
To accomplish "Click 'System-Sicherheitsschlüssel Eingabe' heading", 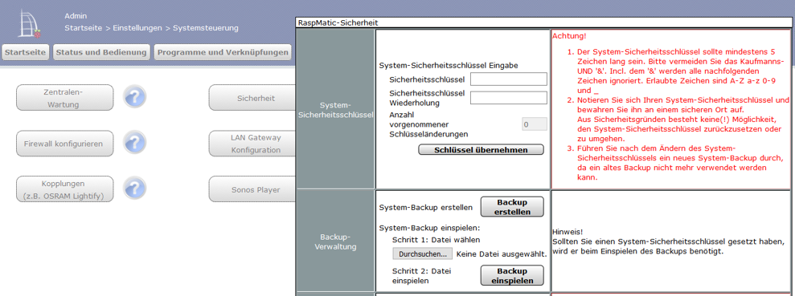I will pos(449,65).
